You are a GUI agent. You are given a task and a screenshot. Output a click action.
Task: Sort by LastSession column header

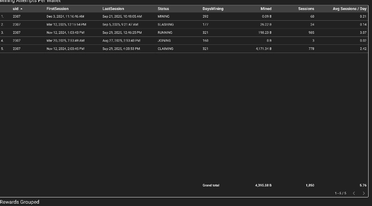[x=113, y=9]
